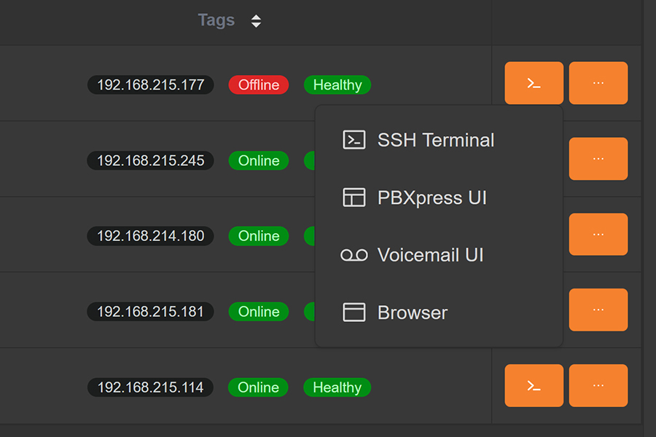
Task: Click the SSH Terminal icon in the context menu
Action: pyautogui.click(x=354, y=140)
